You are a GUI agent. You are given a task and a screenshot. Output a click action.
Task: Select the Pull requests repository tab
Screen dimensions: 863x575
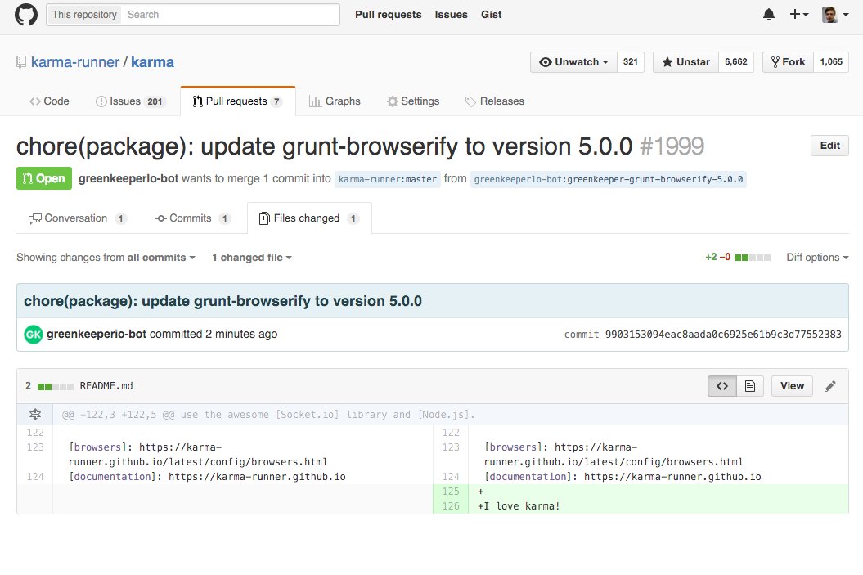tap(238, 101)
